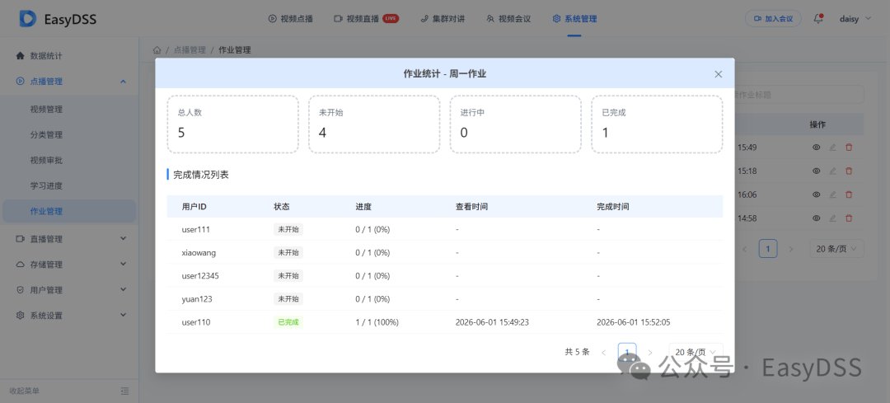
Task: Open the 视频直播 top tab
Action: (x=366, y=19)
